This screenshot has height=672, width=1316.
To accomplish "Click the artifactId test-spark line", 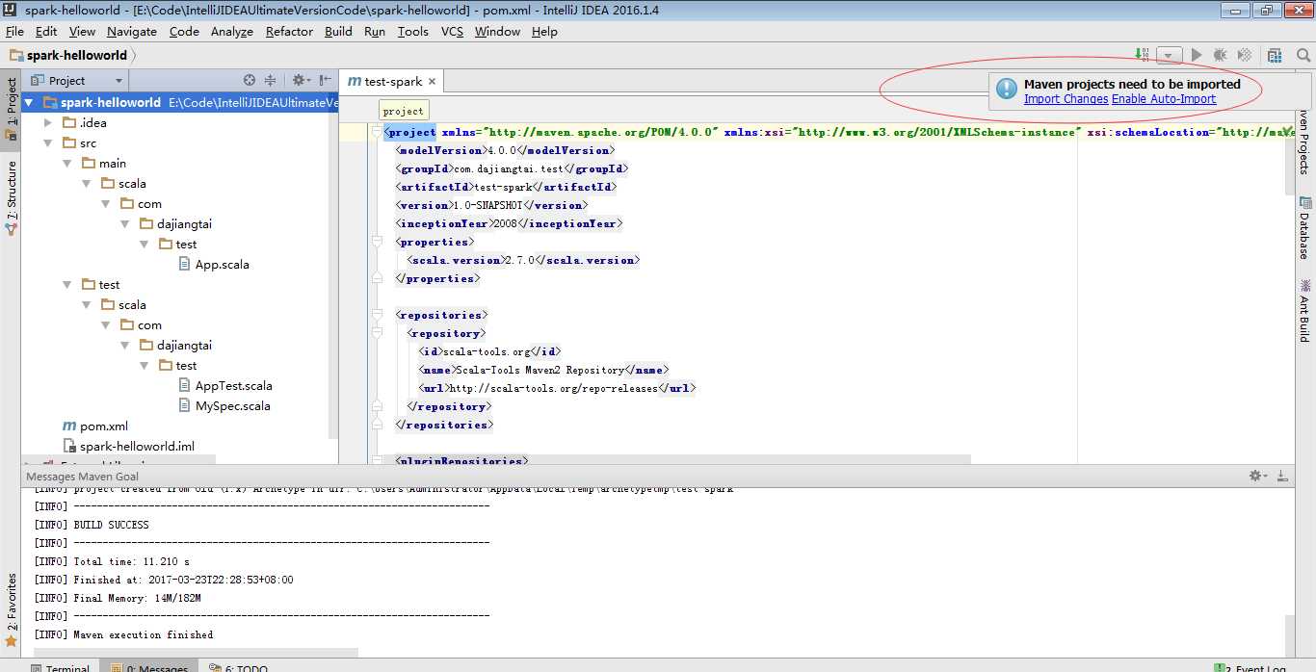I will 506,187.
